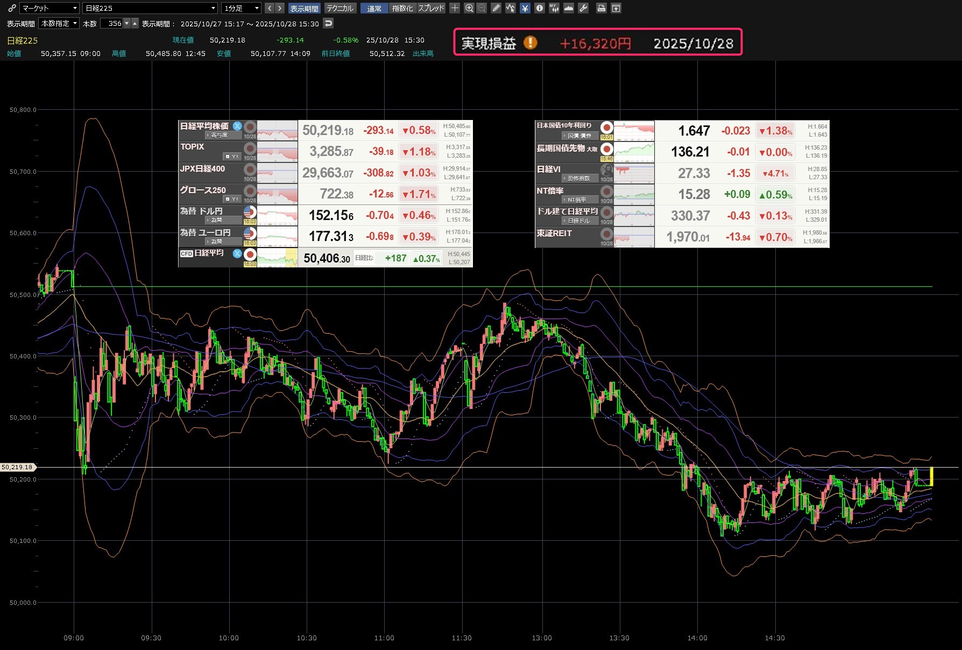
Task: Click the 恐怖指数 link under 日経VI
Action: pos(578,178)
